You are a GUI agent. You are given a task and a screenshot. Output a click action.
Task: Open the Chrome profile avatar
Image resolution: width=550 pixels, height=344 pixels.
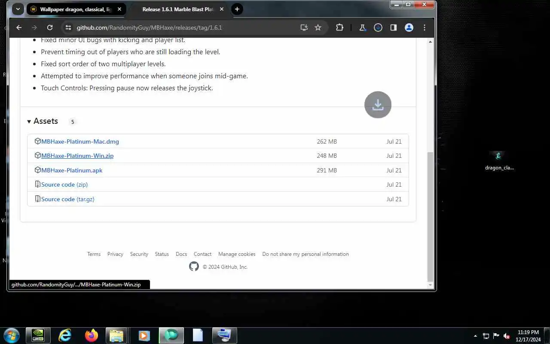pyautogui.click(x=409, y=28)
